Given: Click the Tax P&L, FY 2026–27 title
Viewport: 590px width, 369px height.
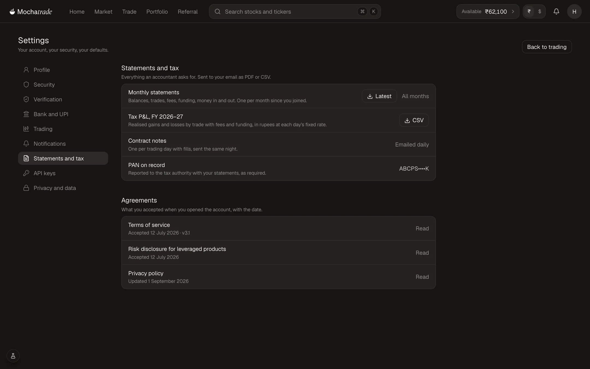Looking at the screenshot, I should 155,117.
